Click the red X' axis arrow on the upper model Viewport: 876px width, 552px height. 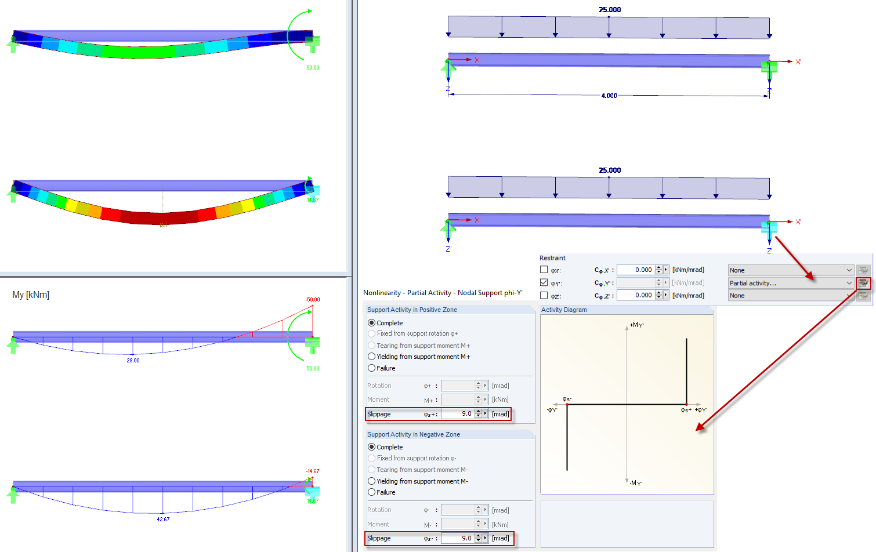point(782,61)
